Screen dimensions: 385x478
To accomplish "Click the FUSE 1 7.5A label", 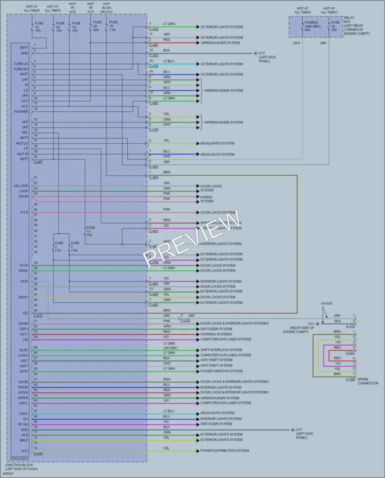I will (59, 247).
